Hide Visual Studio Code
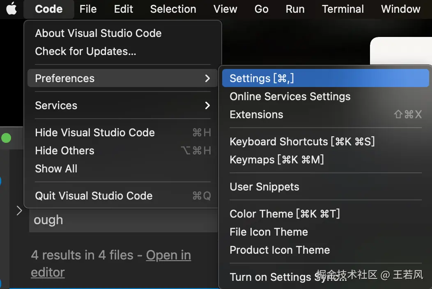The width and height of the screenshot is (432, 289). pos(95,133)
